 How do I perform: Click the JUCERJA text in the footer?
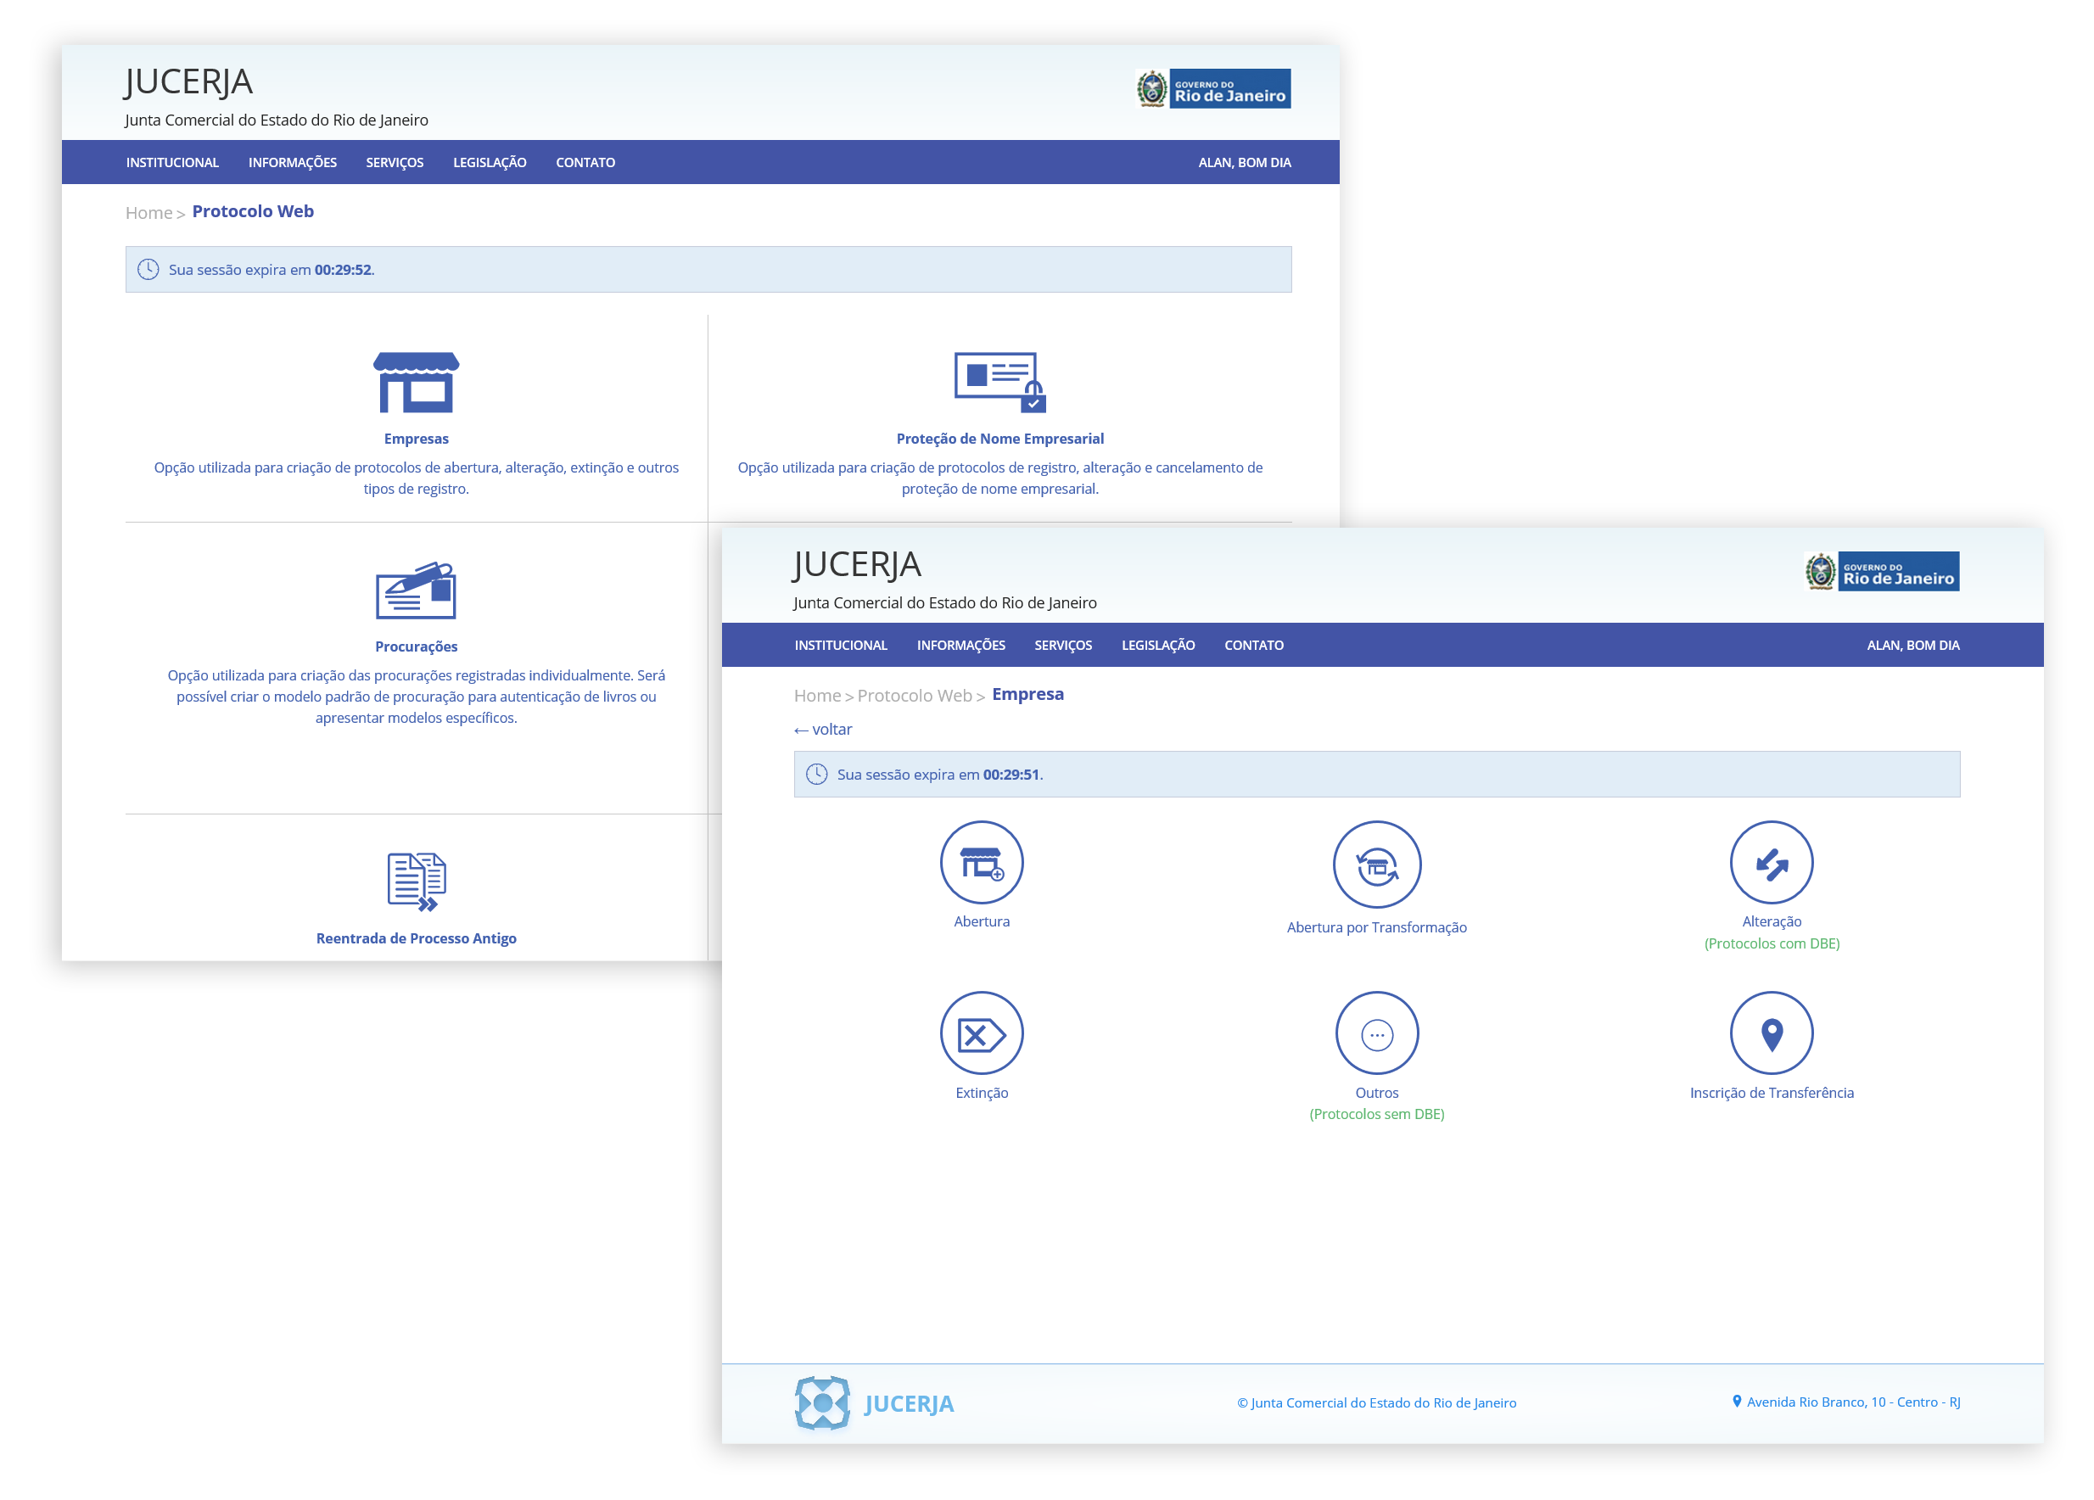coord(909,1403)
